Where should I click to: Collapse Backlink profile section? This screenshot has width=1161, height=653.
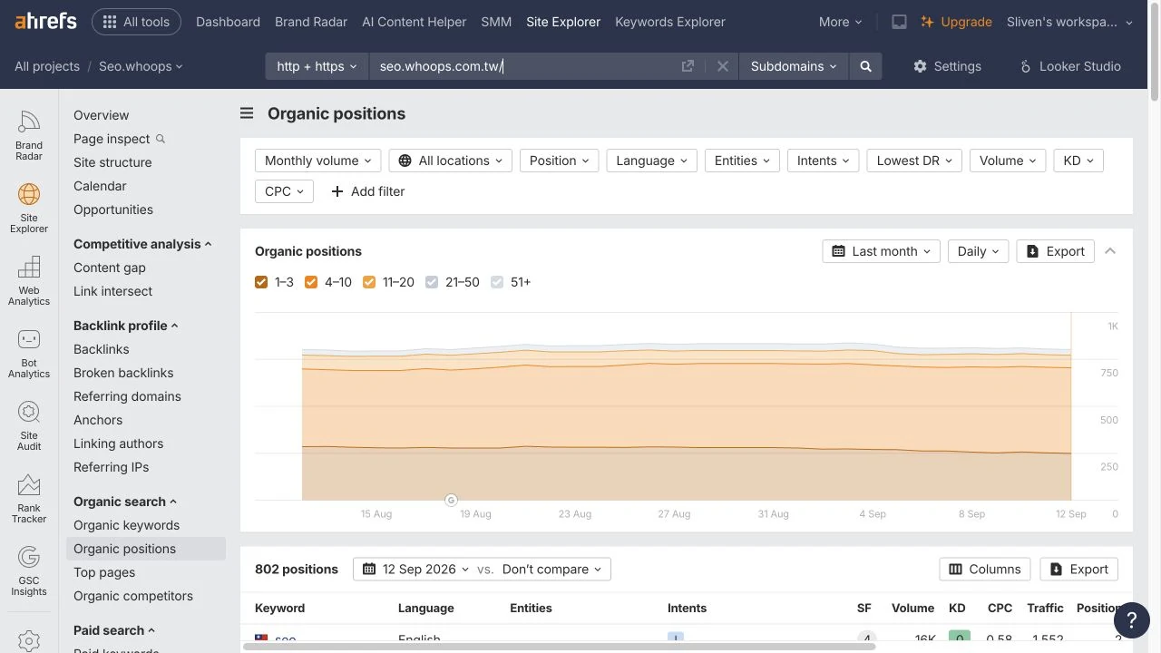point(126,326)
